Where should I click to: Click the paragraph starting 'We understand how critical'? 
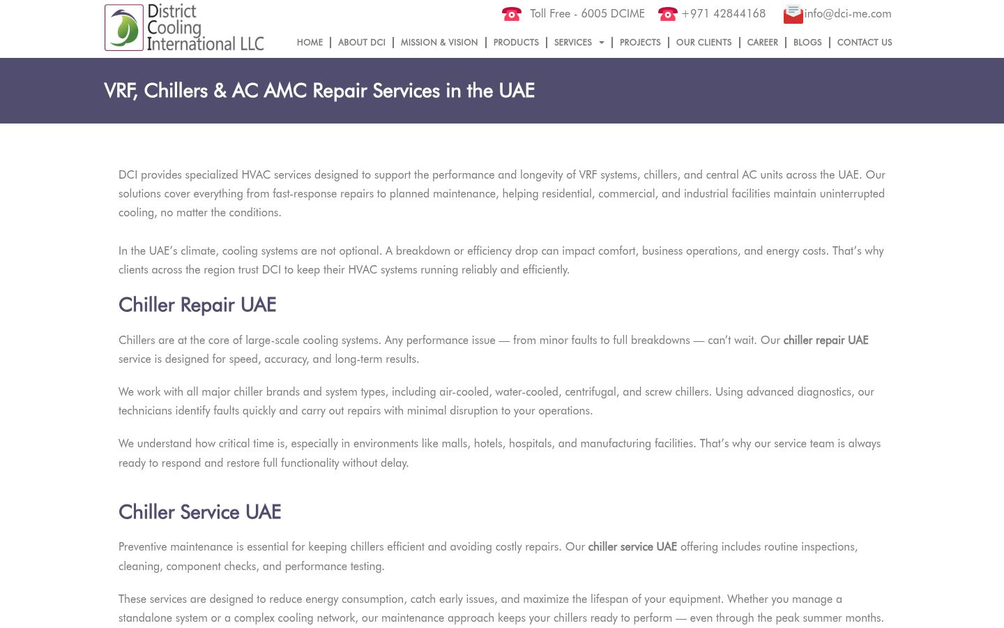(500, 453)
